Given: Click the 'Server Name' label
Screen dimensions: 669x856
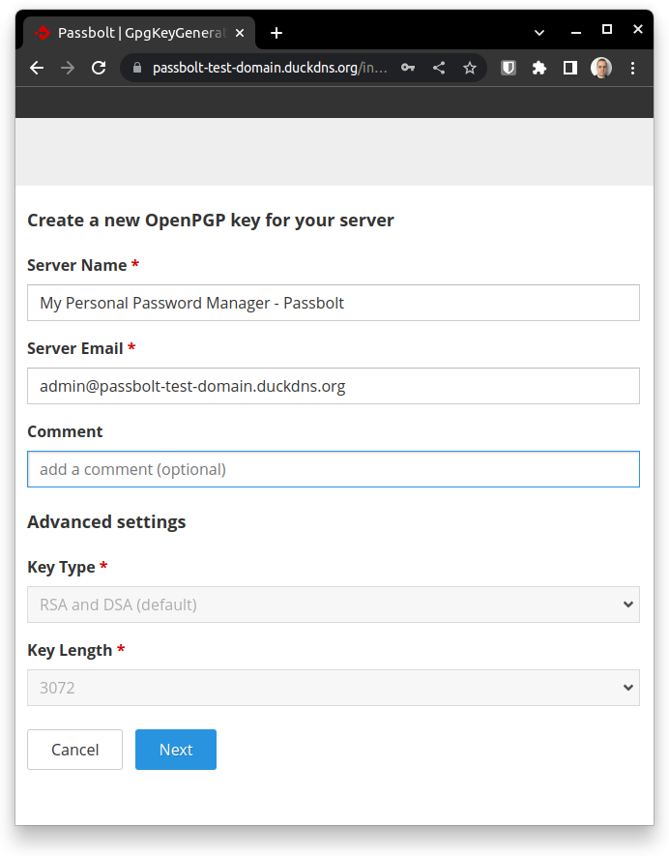Looking at the screenshot, I should click(x=77, y=265).
